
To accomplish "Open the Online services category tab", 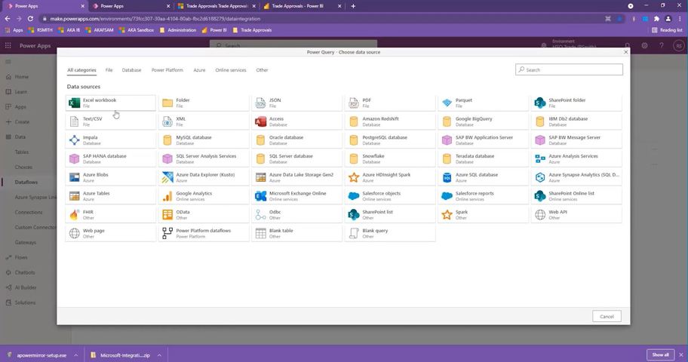I will (x=231, y=70).
